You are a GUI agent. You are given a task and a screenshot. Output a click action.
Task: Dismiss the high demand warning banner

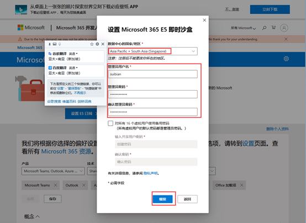286,39
